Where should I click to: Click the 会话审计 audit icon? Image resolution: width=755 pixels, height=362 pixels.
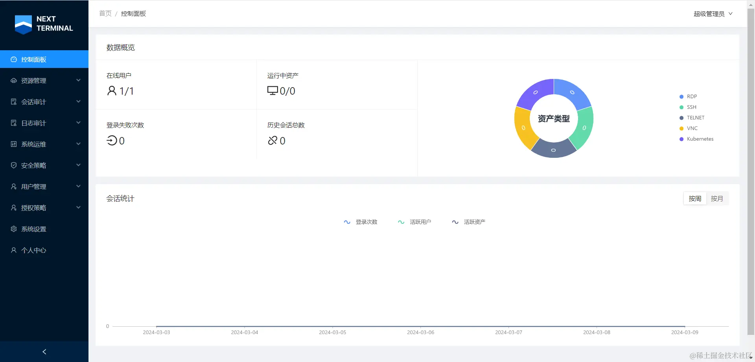tap(14, 102)
